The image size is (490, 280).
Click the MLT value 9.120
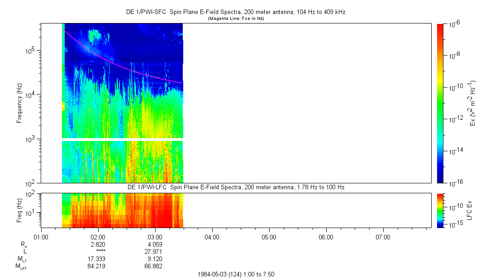point(155,259)
